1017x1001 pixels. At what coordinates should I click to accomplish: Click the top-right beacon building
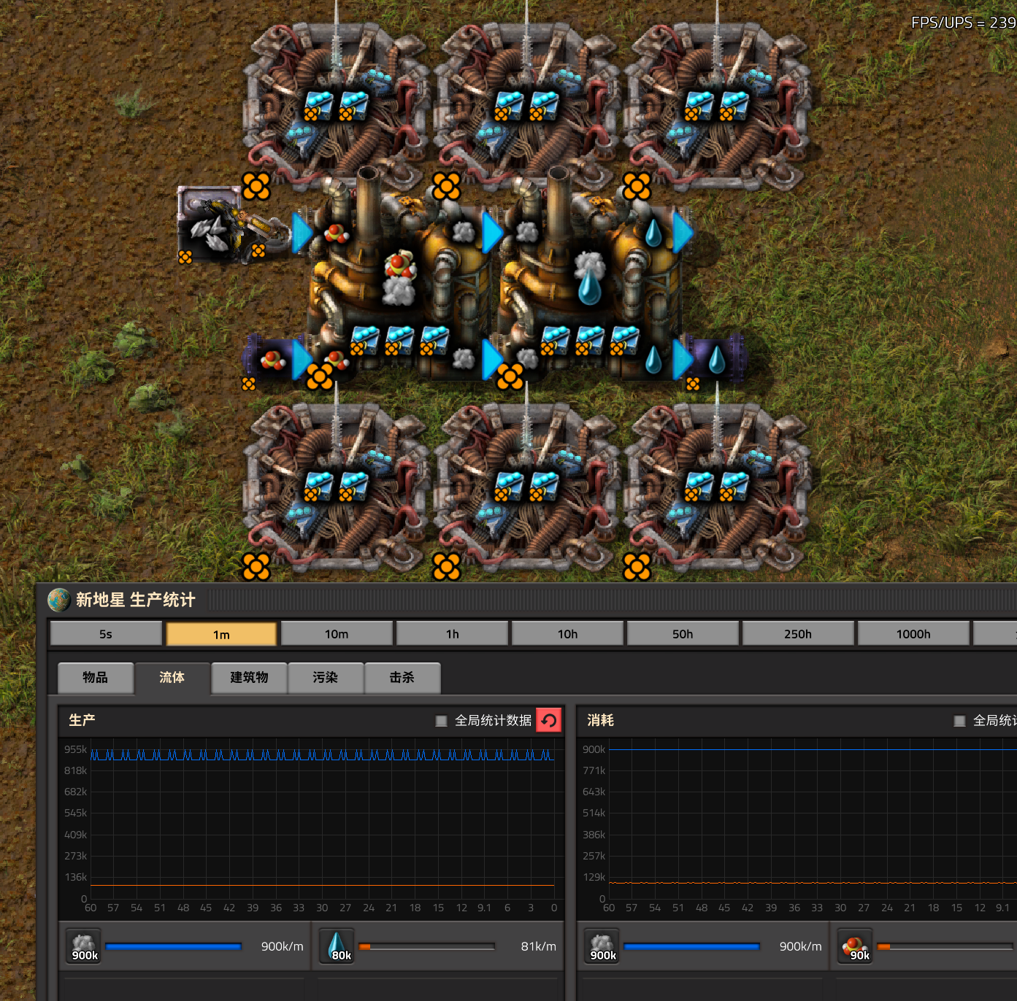click(x=717, y=106)
